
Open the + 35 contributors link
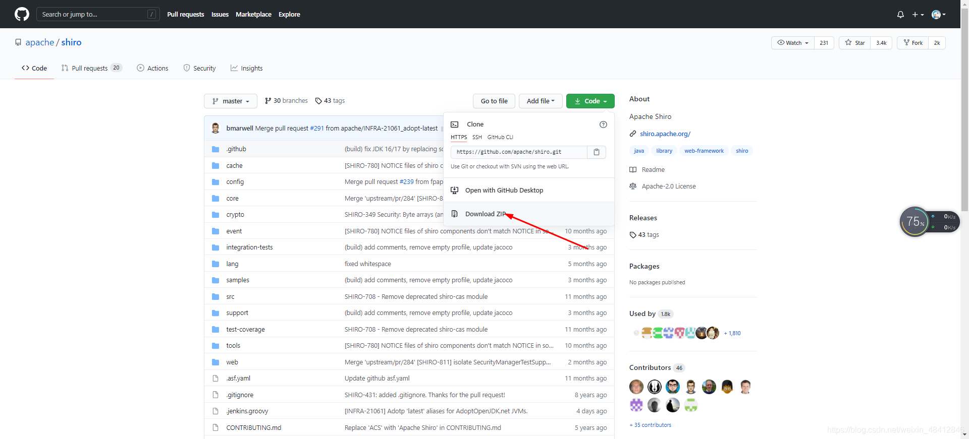tap(651, 425)
